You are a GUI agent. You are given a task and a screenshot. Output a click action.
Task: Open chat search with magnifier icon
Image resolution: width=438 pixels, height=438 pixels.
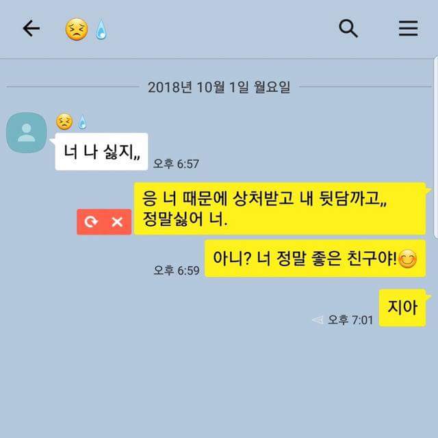(348, 29)
